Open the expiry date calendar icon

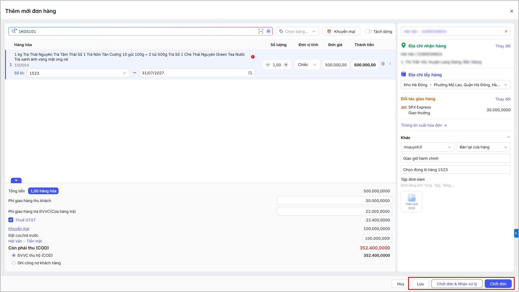point(250,73)
